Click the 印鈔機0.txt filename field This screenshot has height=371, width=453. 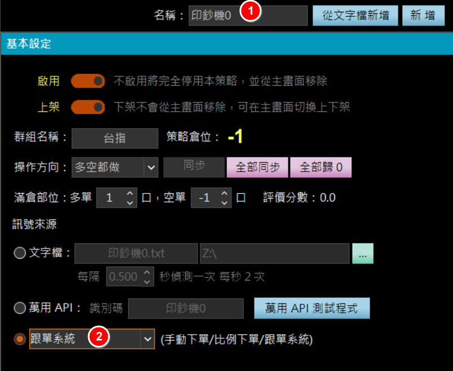click(x=136, y=254)
